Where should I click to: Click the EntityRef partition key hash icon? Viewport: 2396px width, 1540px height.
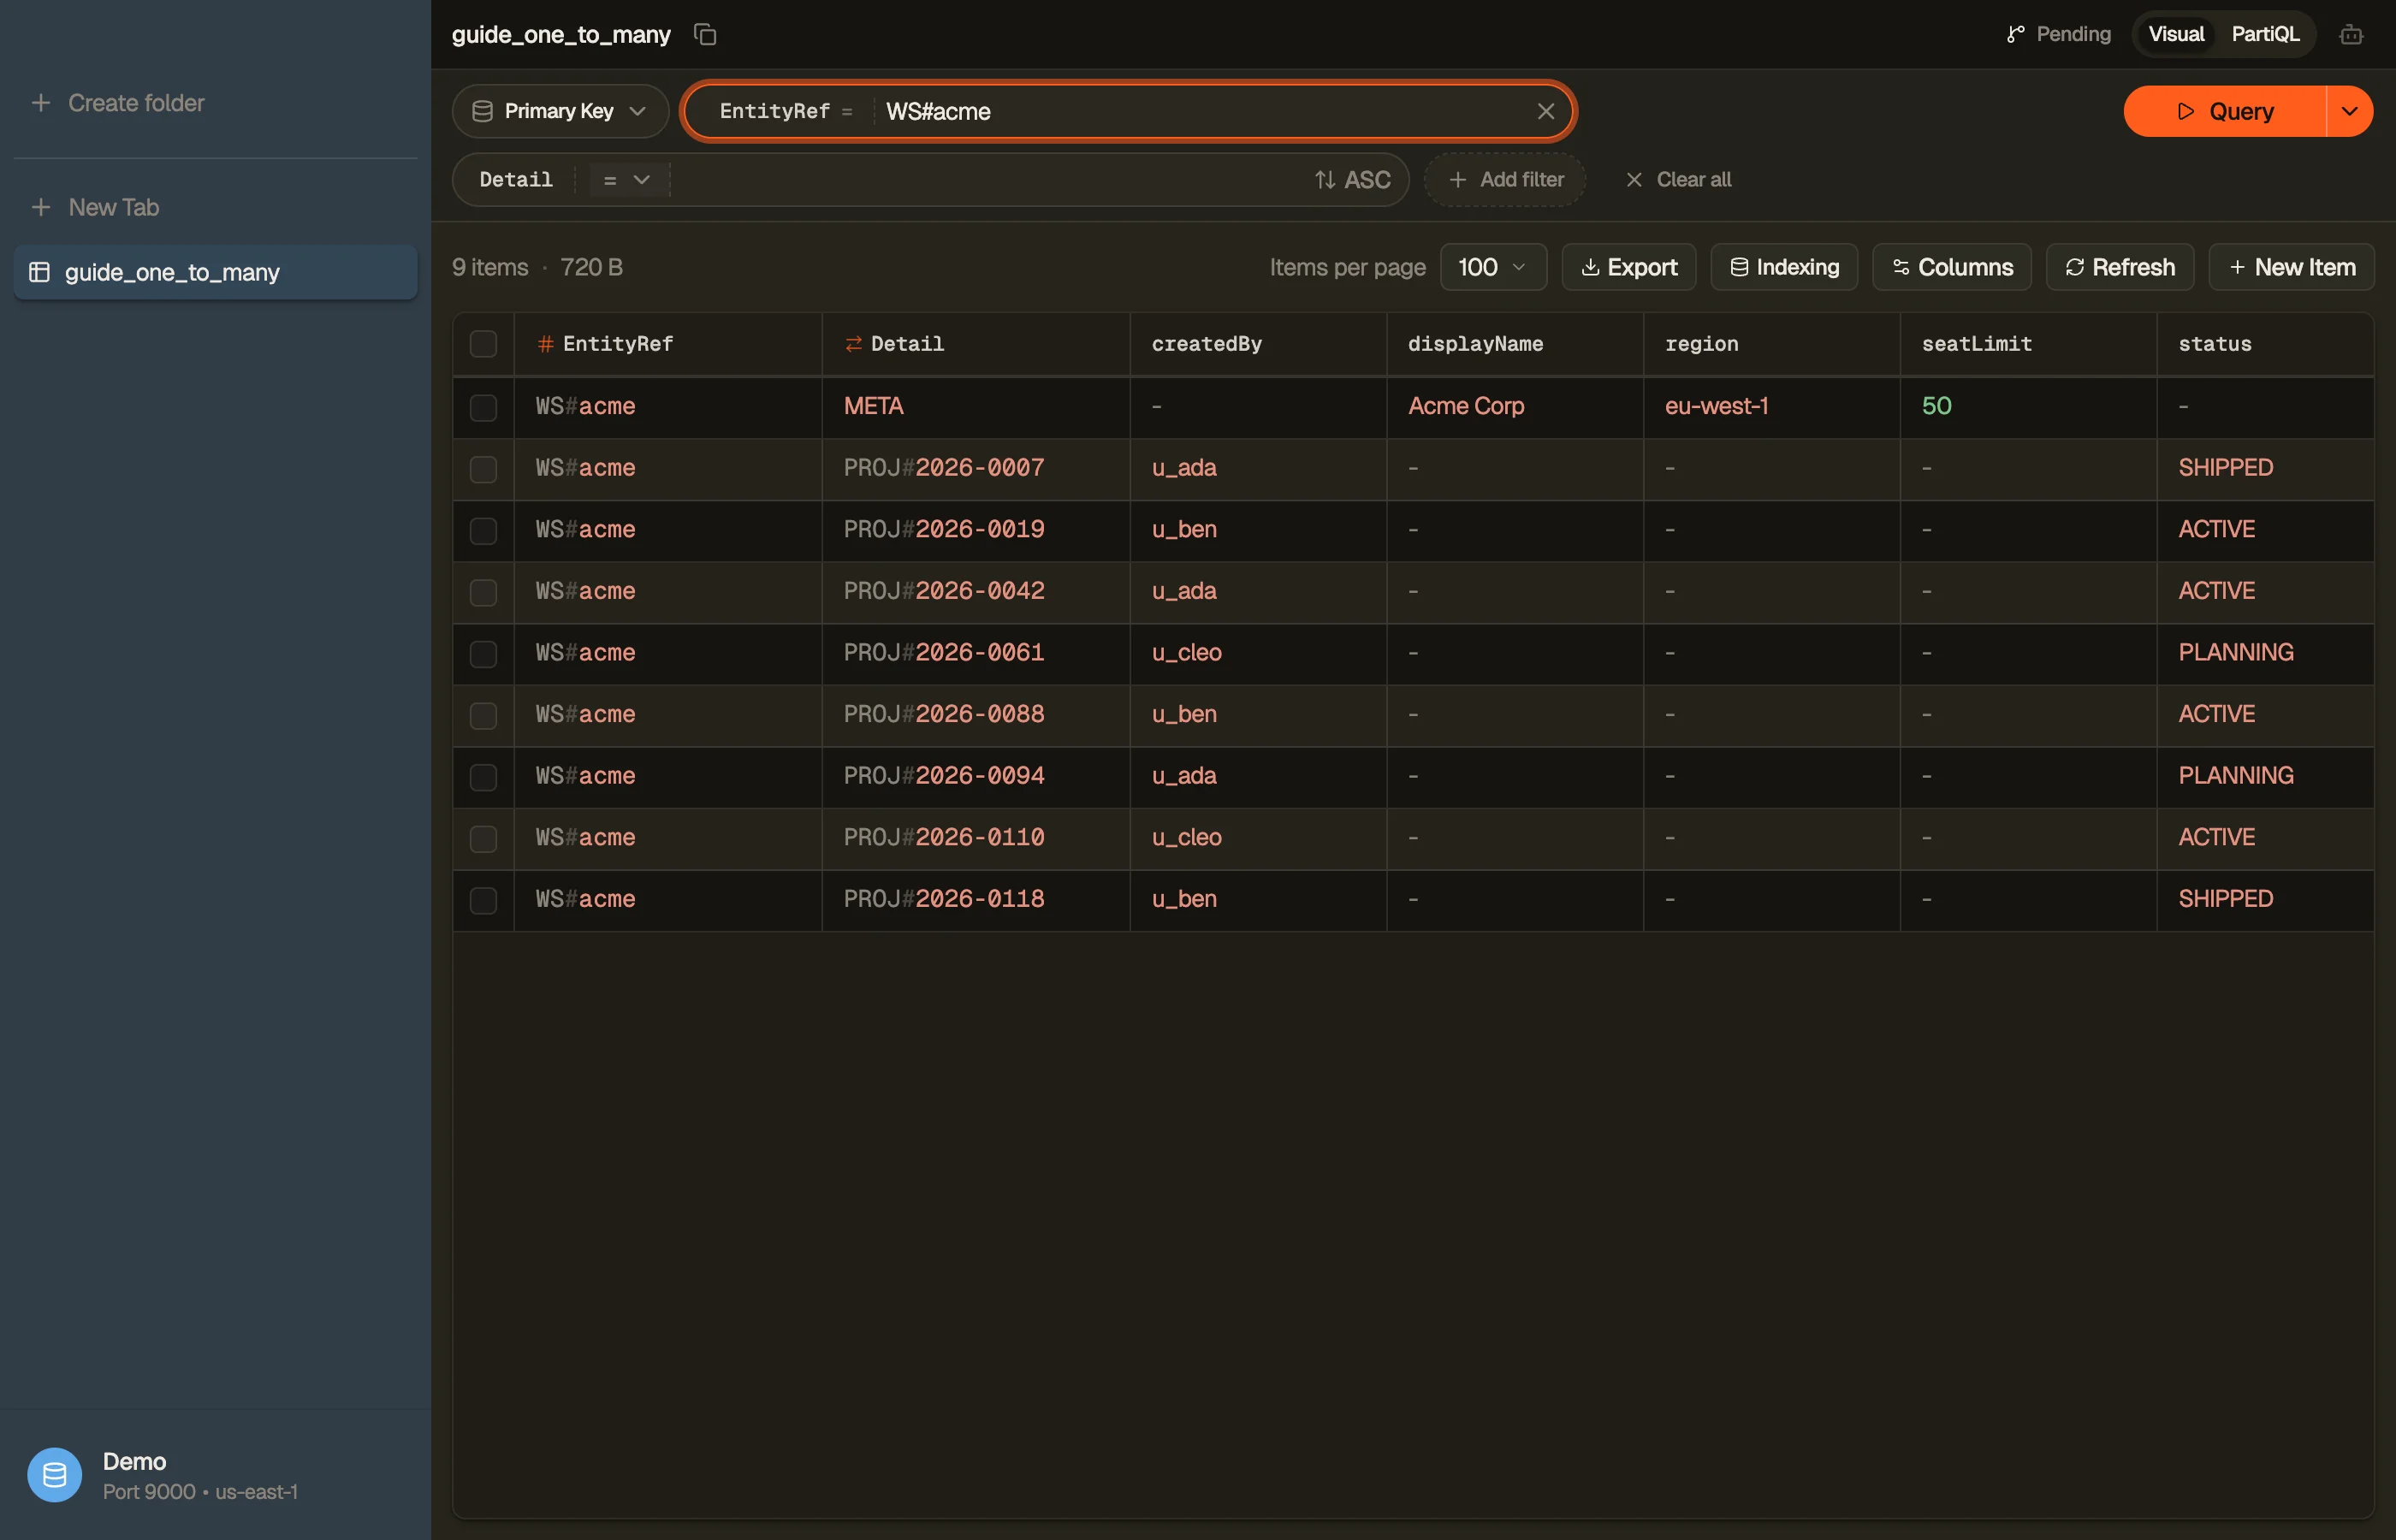pos(546,344)
